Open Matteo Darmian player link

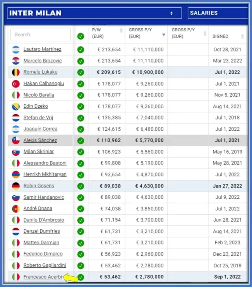(41, 242)
